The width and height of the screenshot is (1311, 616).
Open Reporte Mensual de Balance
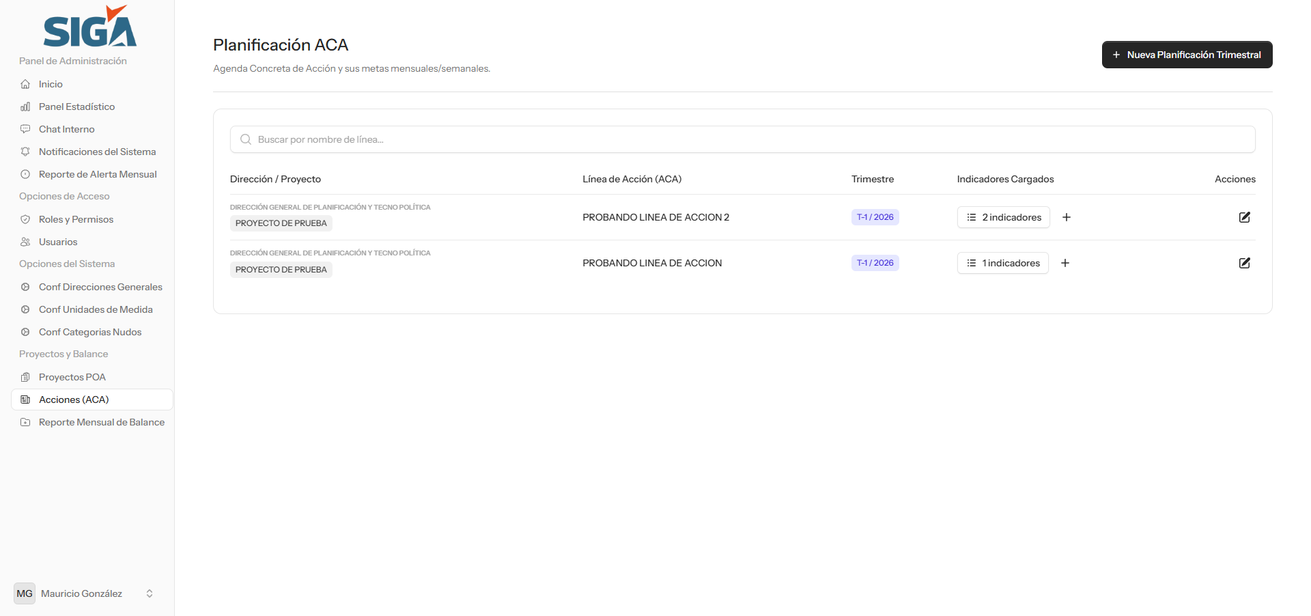101,422
